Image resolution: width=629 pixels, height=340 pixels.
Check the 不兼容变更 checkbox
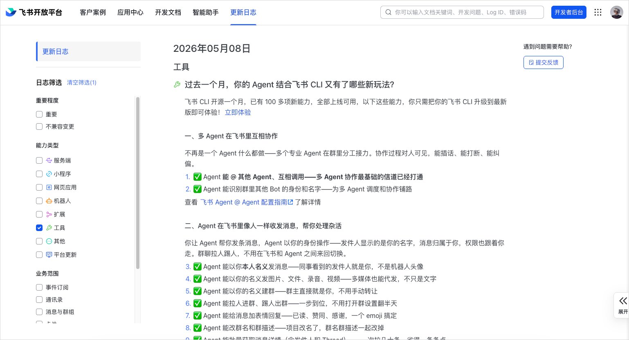(x=39, y=127)
